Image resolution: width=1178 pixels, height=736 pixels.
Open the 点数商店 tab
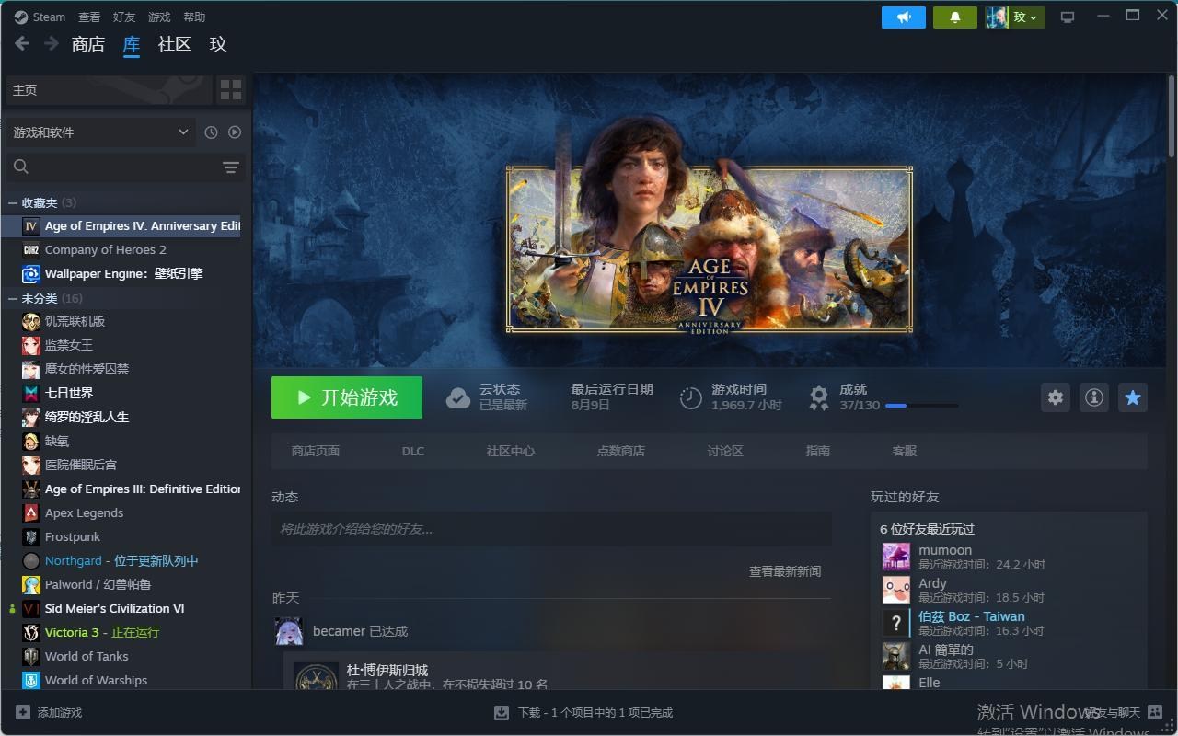tap(621, 451)
